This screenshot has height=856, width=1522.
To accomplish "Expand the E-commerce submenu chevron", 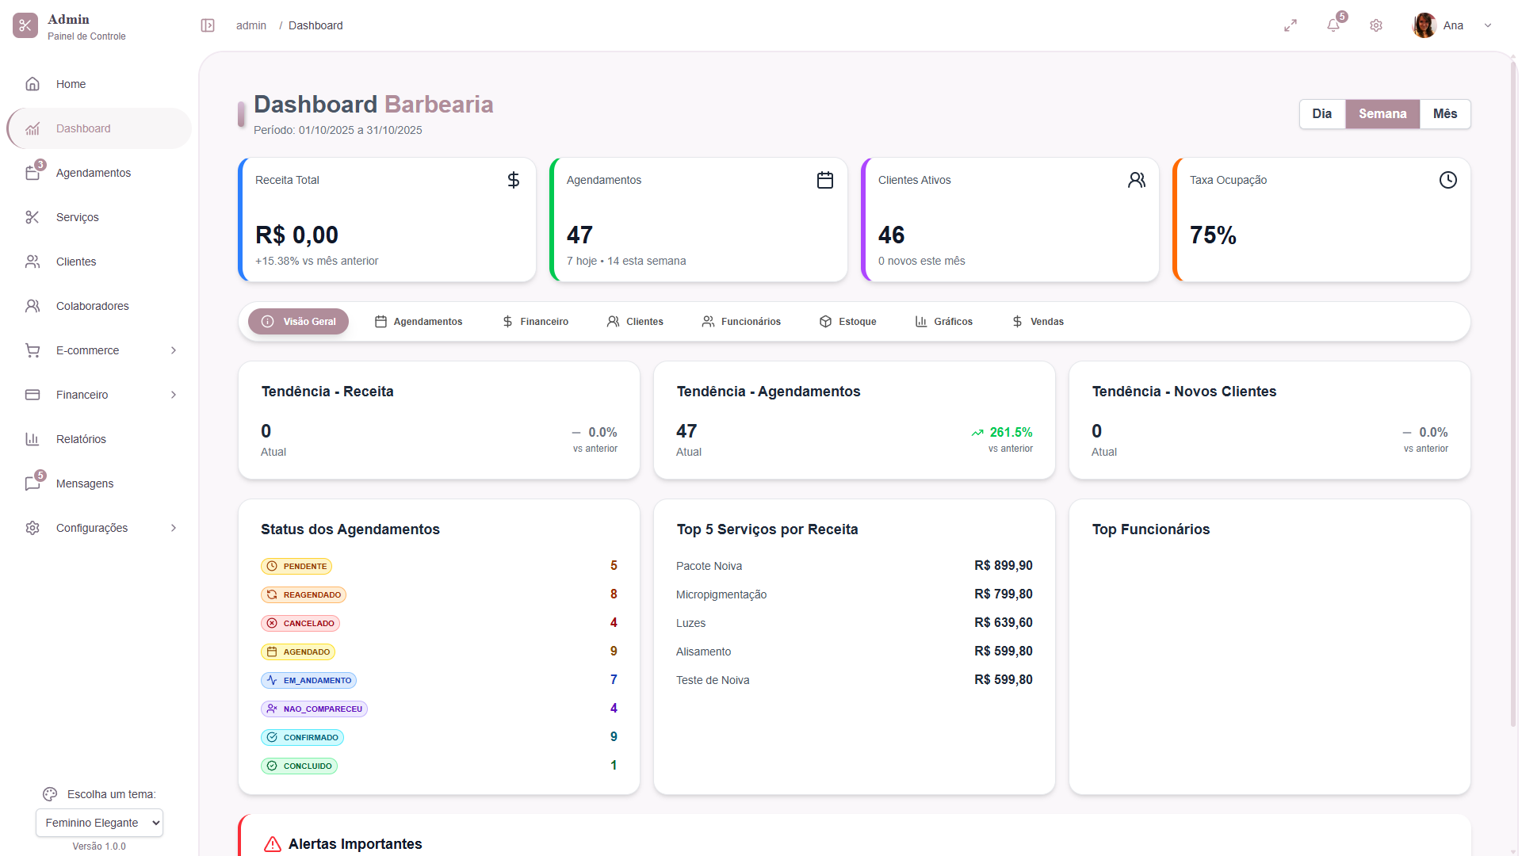I will [174, 350].
